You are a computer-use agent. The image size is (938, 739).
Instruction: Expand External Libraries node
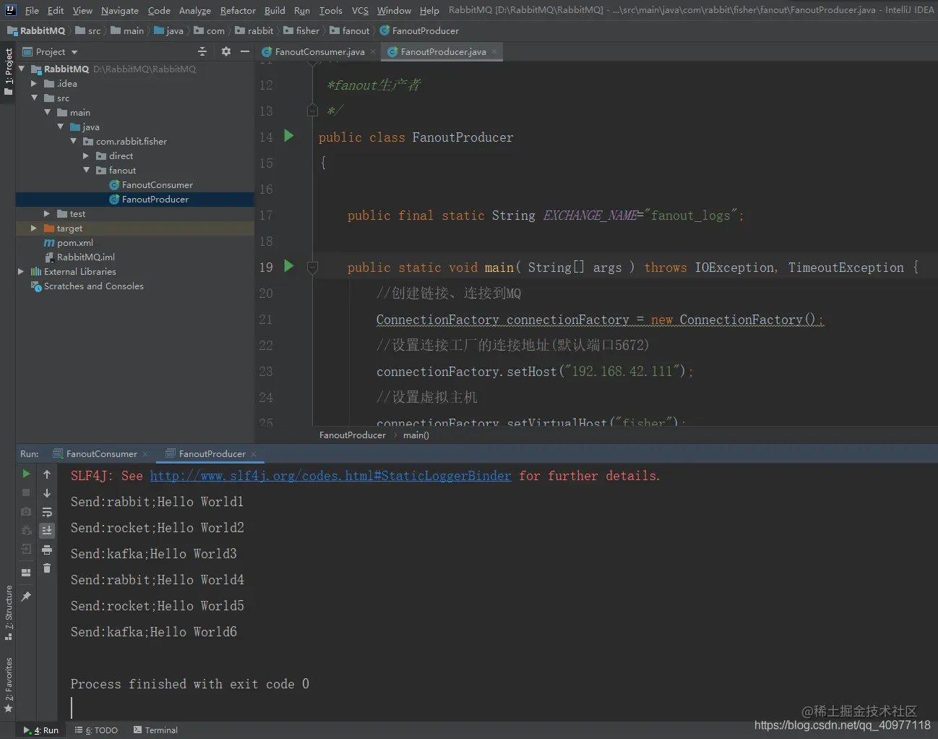pos(21,271)
